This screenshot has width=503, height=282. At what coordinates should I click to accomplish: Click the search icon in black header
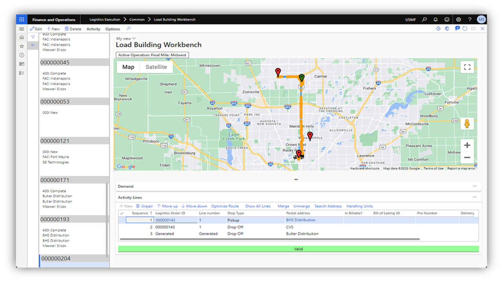(x=424, y=20)
